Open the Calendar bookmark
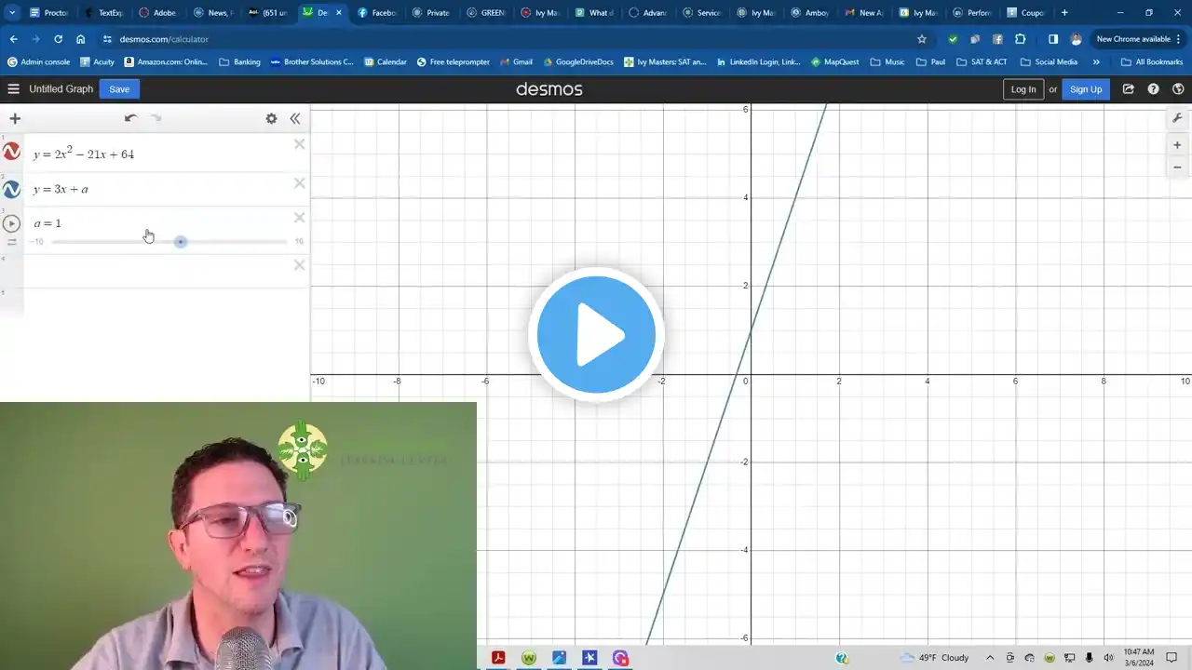This screenshot has width=1192, height=670. coord(385,62)
